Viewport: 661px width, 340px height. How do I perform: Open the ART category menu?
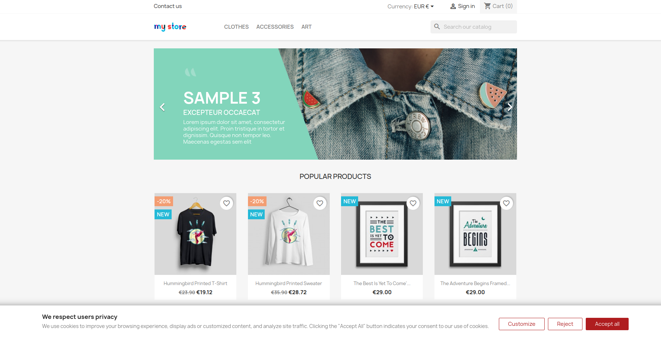307,27
